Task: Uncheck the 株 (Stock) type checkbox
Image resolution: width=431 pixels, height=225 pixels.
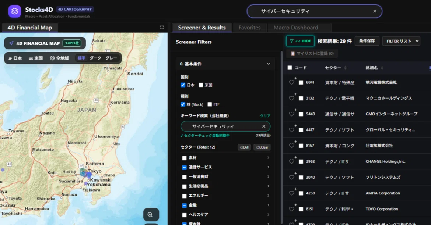Action: pos(183,104)
